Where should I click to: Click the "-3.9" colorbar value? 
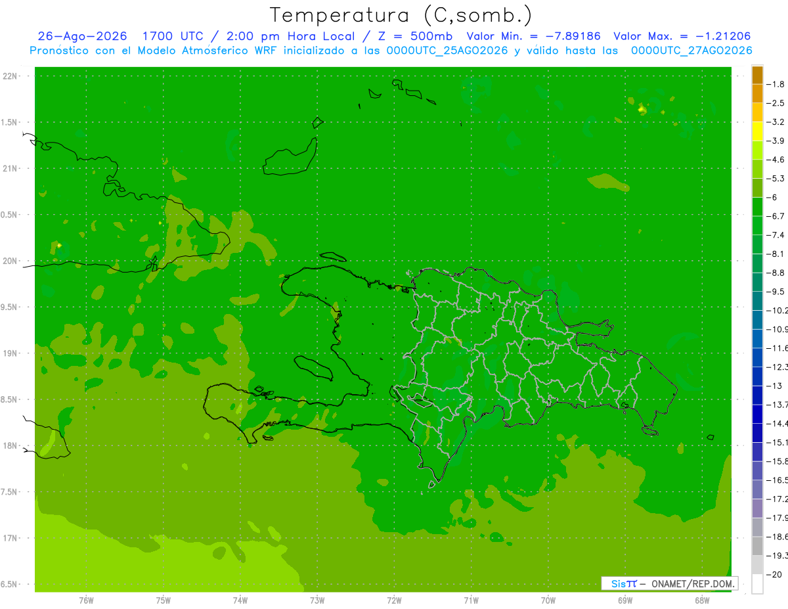[x=776, y=141]
